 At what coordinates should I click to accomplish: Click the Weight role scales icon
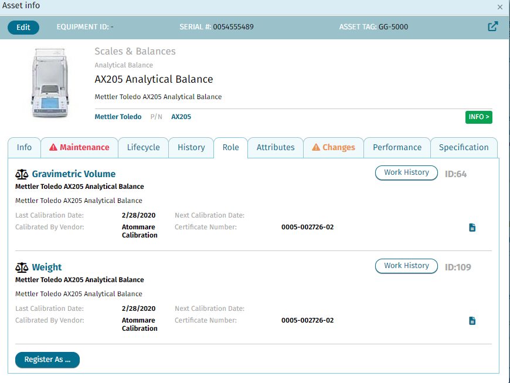[22, 267]
